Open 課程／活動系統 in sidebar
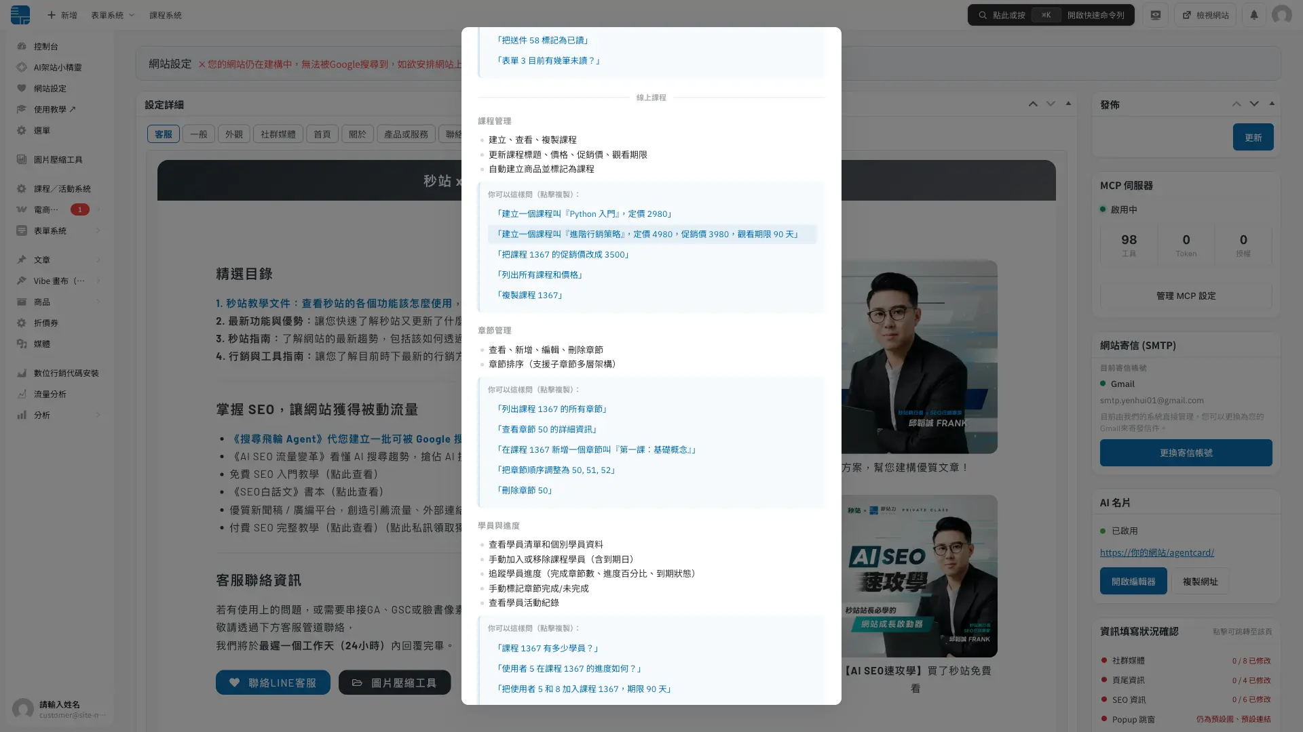1303x732 pixels. pyautogui.click(x=62, y=188)
